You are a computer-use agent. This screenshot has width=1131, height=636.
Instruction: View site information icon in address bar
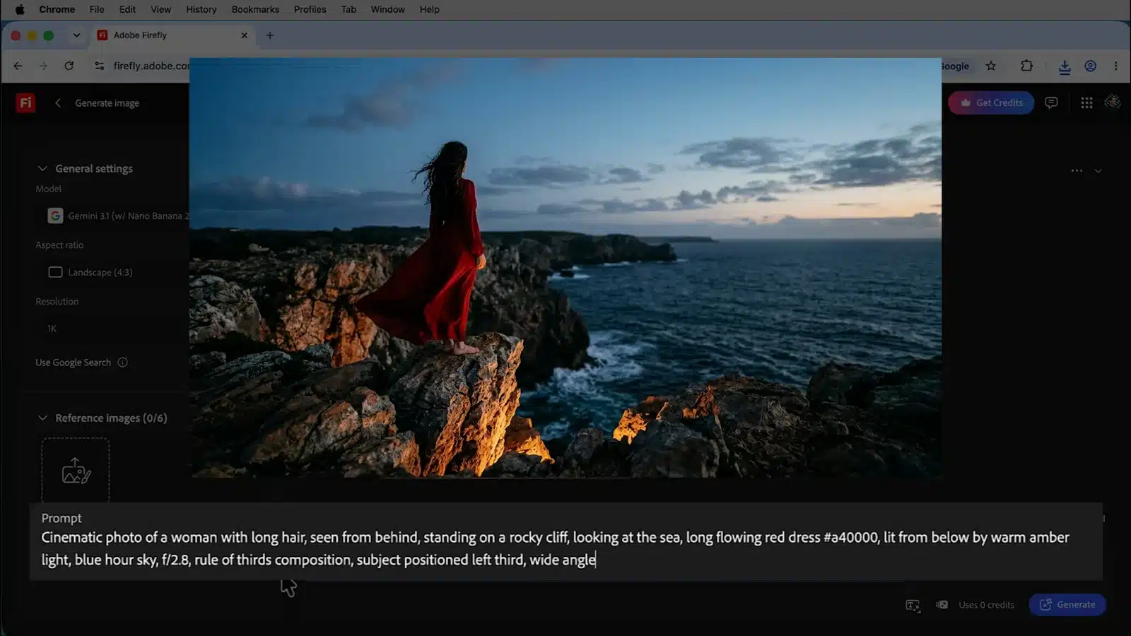click(x=100, y=66)
